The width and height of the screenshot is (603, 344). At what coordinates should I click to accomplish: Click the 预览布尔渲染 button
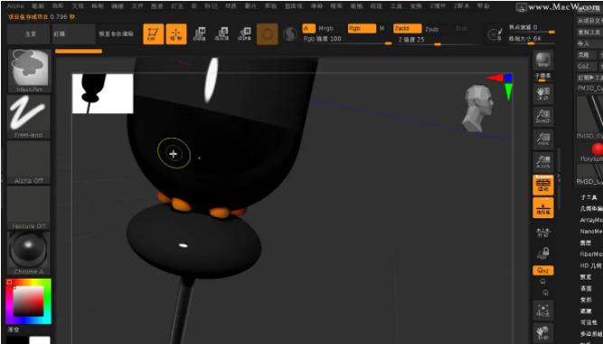117,33
